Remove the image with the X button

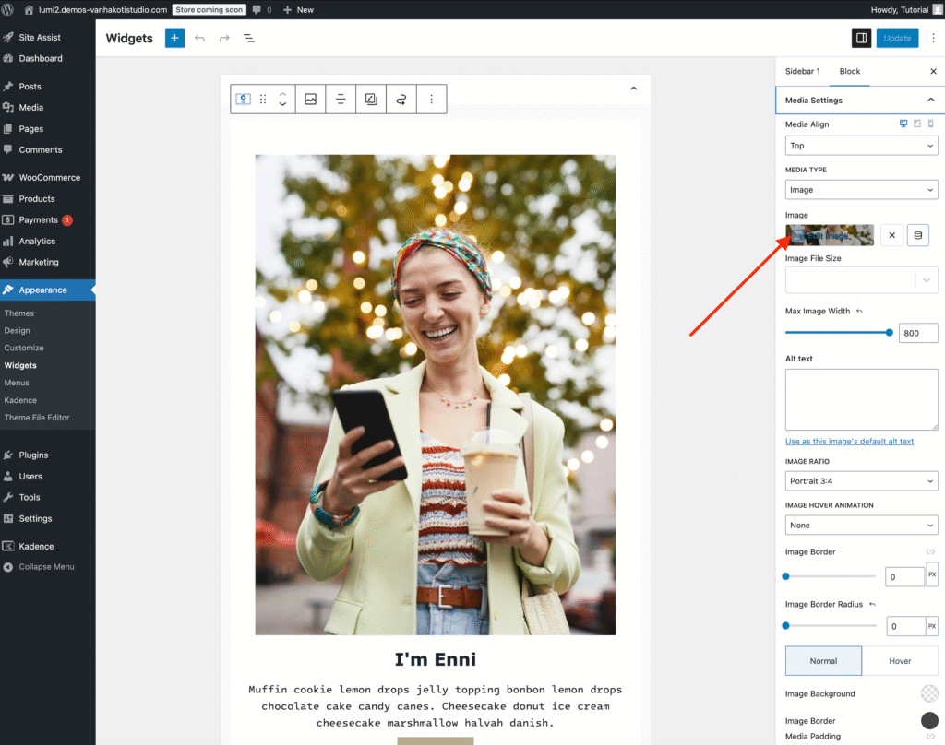pyautogui.click(x=891, y=235)
